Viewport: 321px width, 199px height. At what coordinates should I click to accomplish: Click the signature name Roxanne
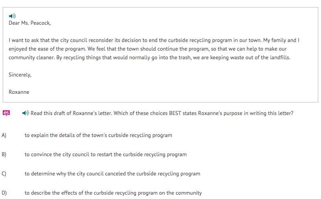click(19, 92)
